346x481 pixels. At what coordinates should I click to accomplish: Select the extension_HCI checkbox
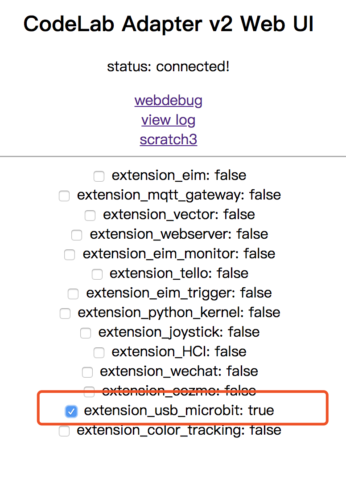coord(99,353)
